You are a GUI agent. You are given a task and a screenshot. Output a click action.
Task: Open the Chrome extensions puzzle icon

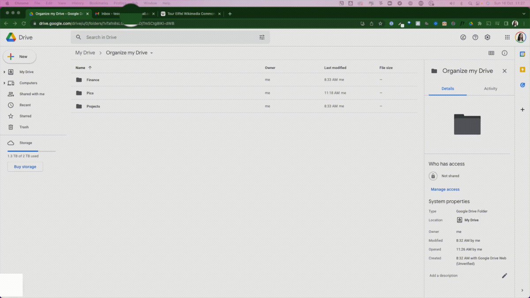(480, 23)
